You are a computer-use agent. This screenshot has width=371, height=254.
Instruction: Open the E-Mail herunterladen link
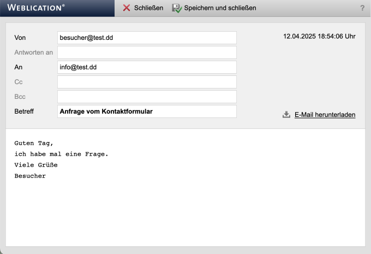325,115
